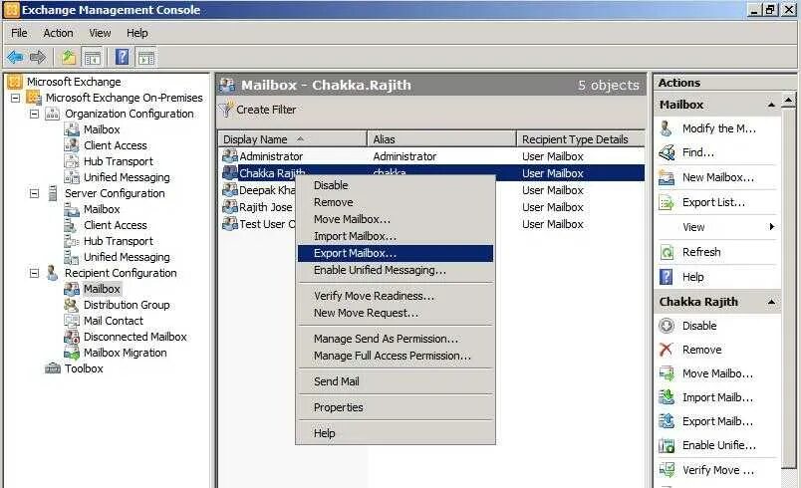The image size is (801, 488).
Task: Select Disconnected Mailbox in the tree
Action: (135, 337)
